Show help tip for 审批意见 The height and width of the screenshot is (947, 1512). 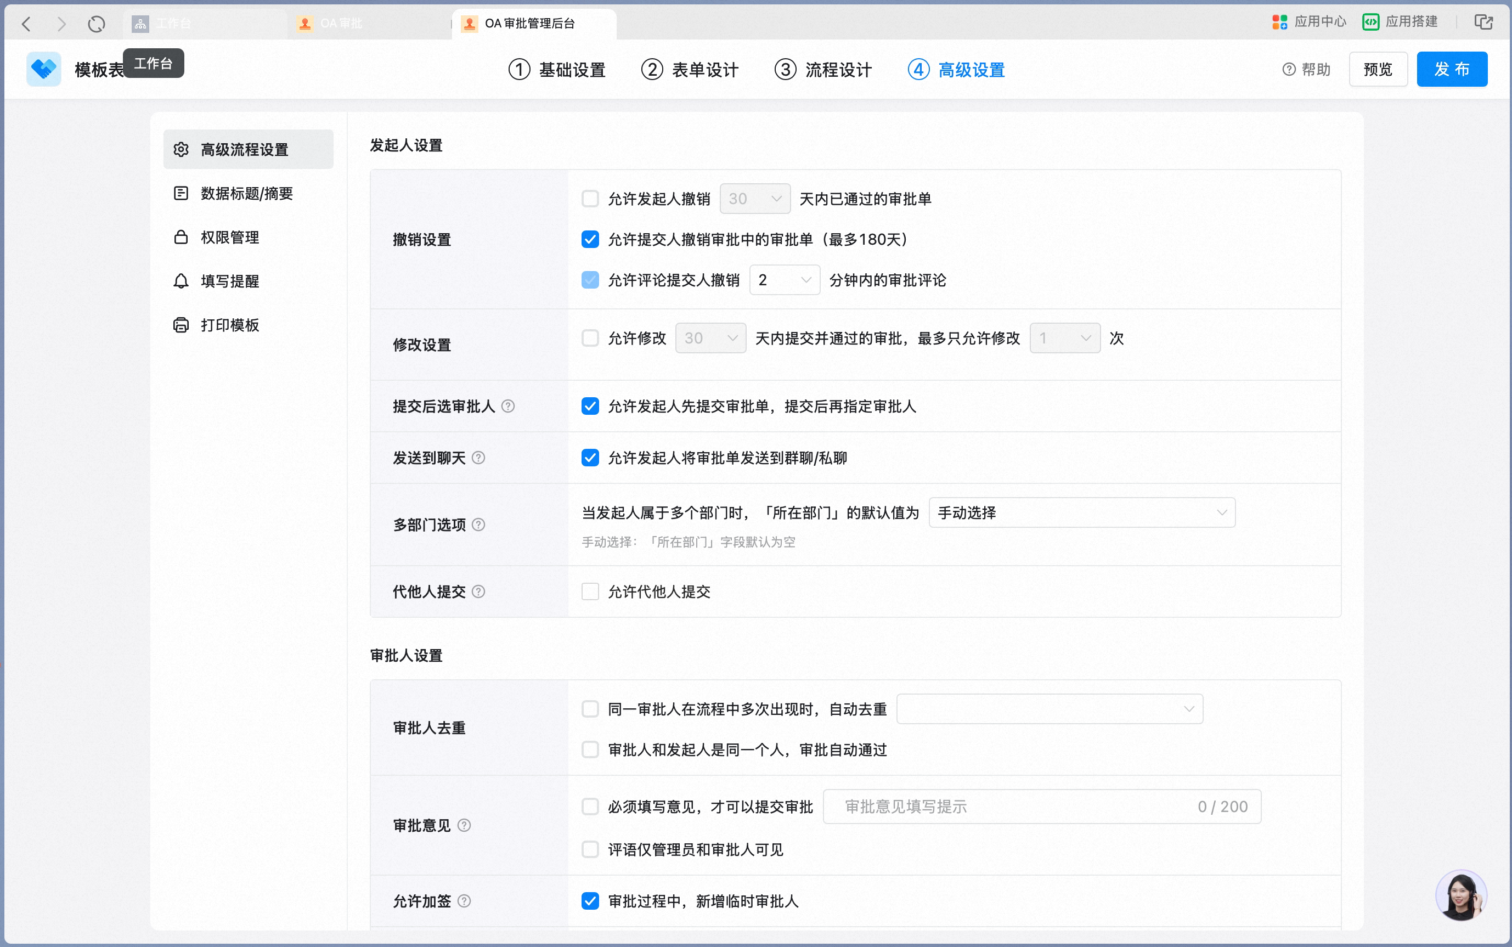click(x=464, y=826)
